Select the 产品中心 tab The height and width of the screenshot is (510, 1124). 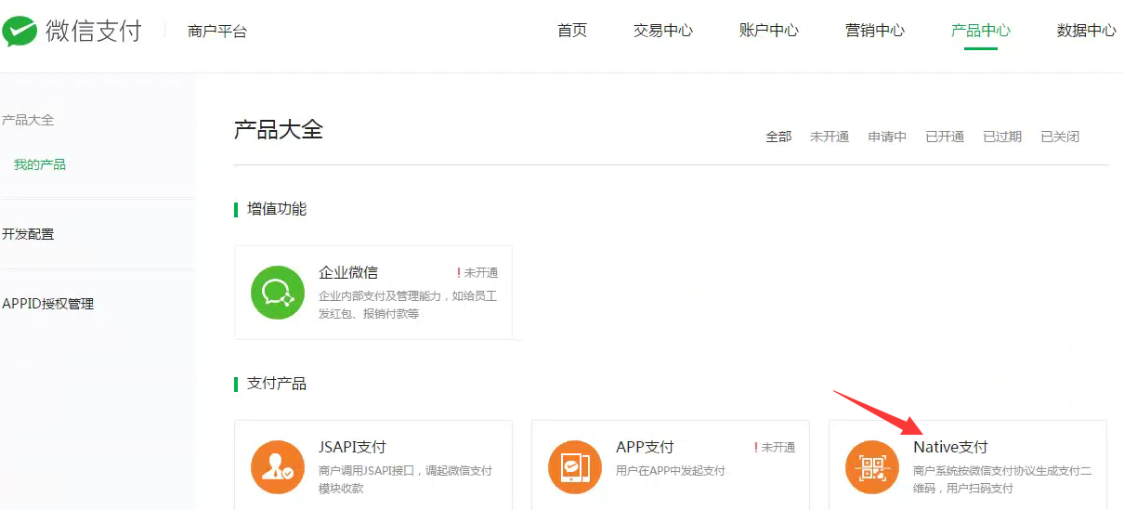coord(981,31)
